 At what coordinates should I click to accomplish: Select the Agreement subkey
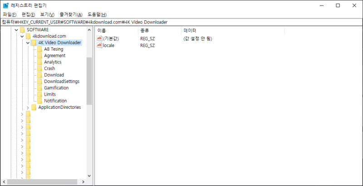click(x=54, y=55)
